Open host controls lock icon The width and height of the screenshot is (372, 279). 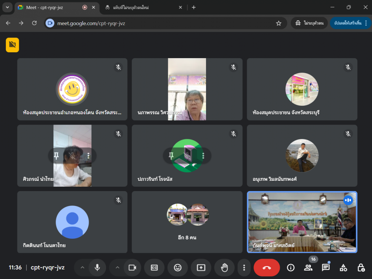pos(361,268)
